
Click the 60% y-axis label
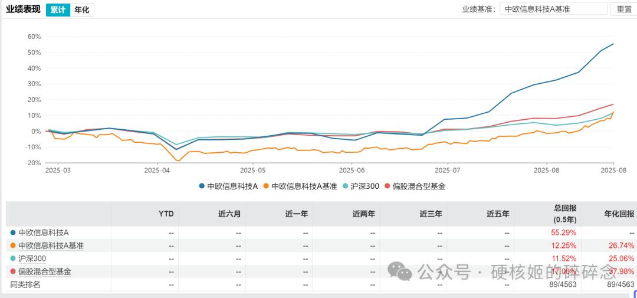[x=35, y=36]
